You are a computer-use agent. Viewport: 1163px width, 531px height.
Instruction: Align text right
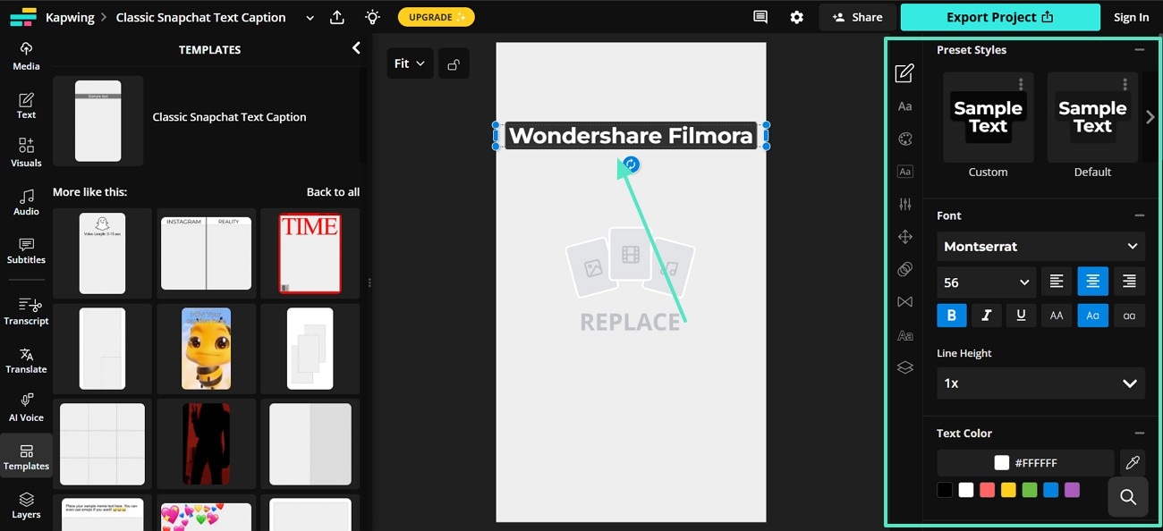(x=1129, y=282)
